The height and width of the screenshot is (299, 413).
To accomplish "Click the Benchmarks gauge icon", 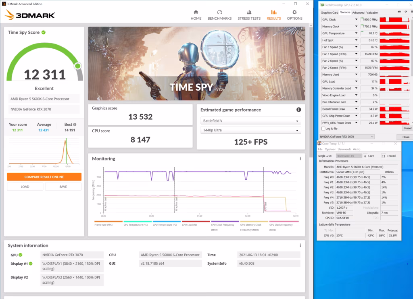I will [x=219, y=12].
